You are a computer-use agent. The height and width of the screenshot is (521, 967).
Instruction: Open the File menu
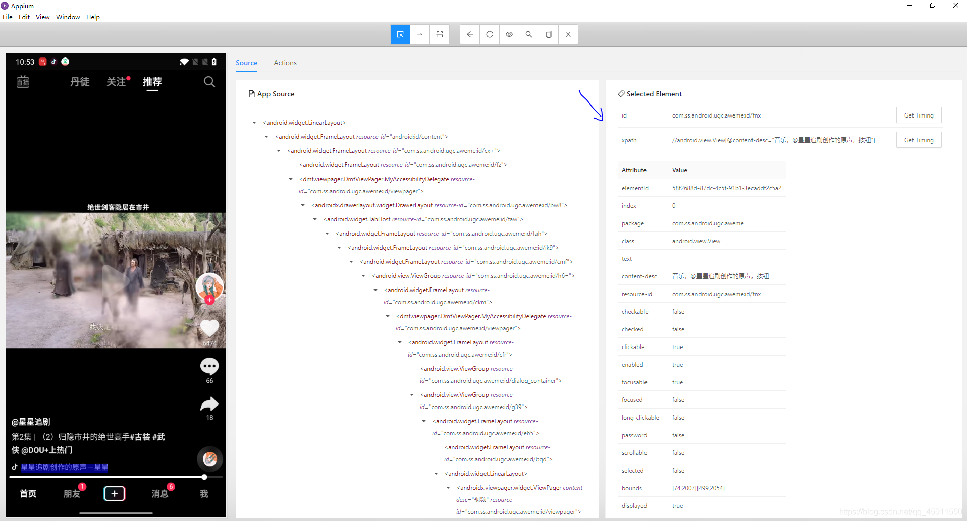(x=8, y=17)
